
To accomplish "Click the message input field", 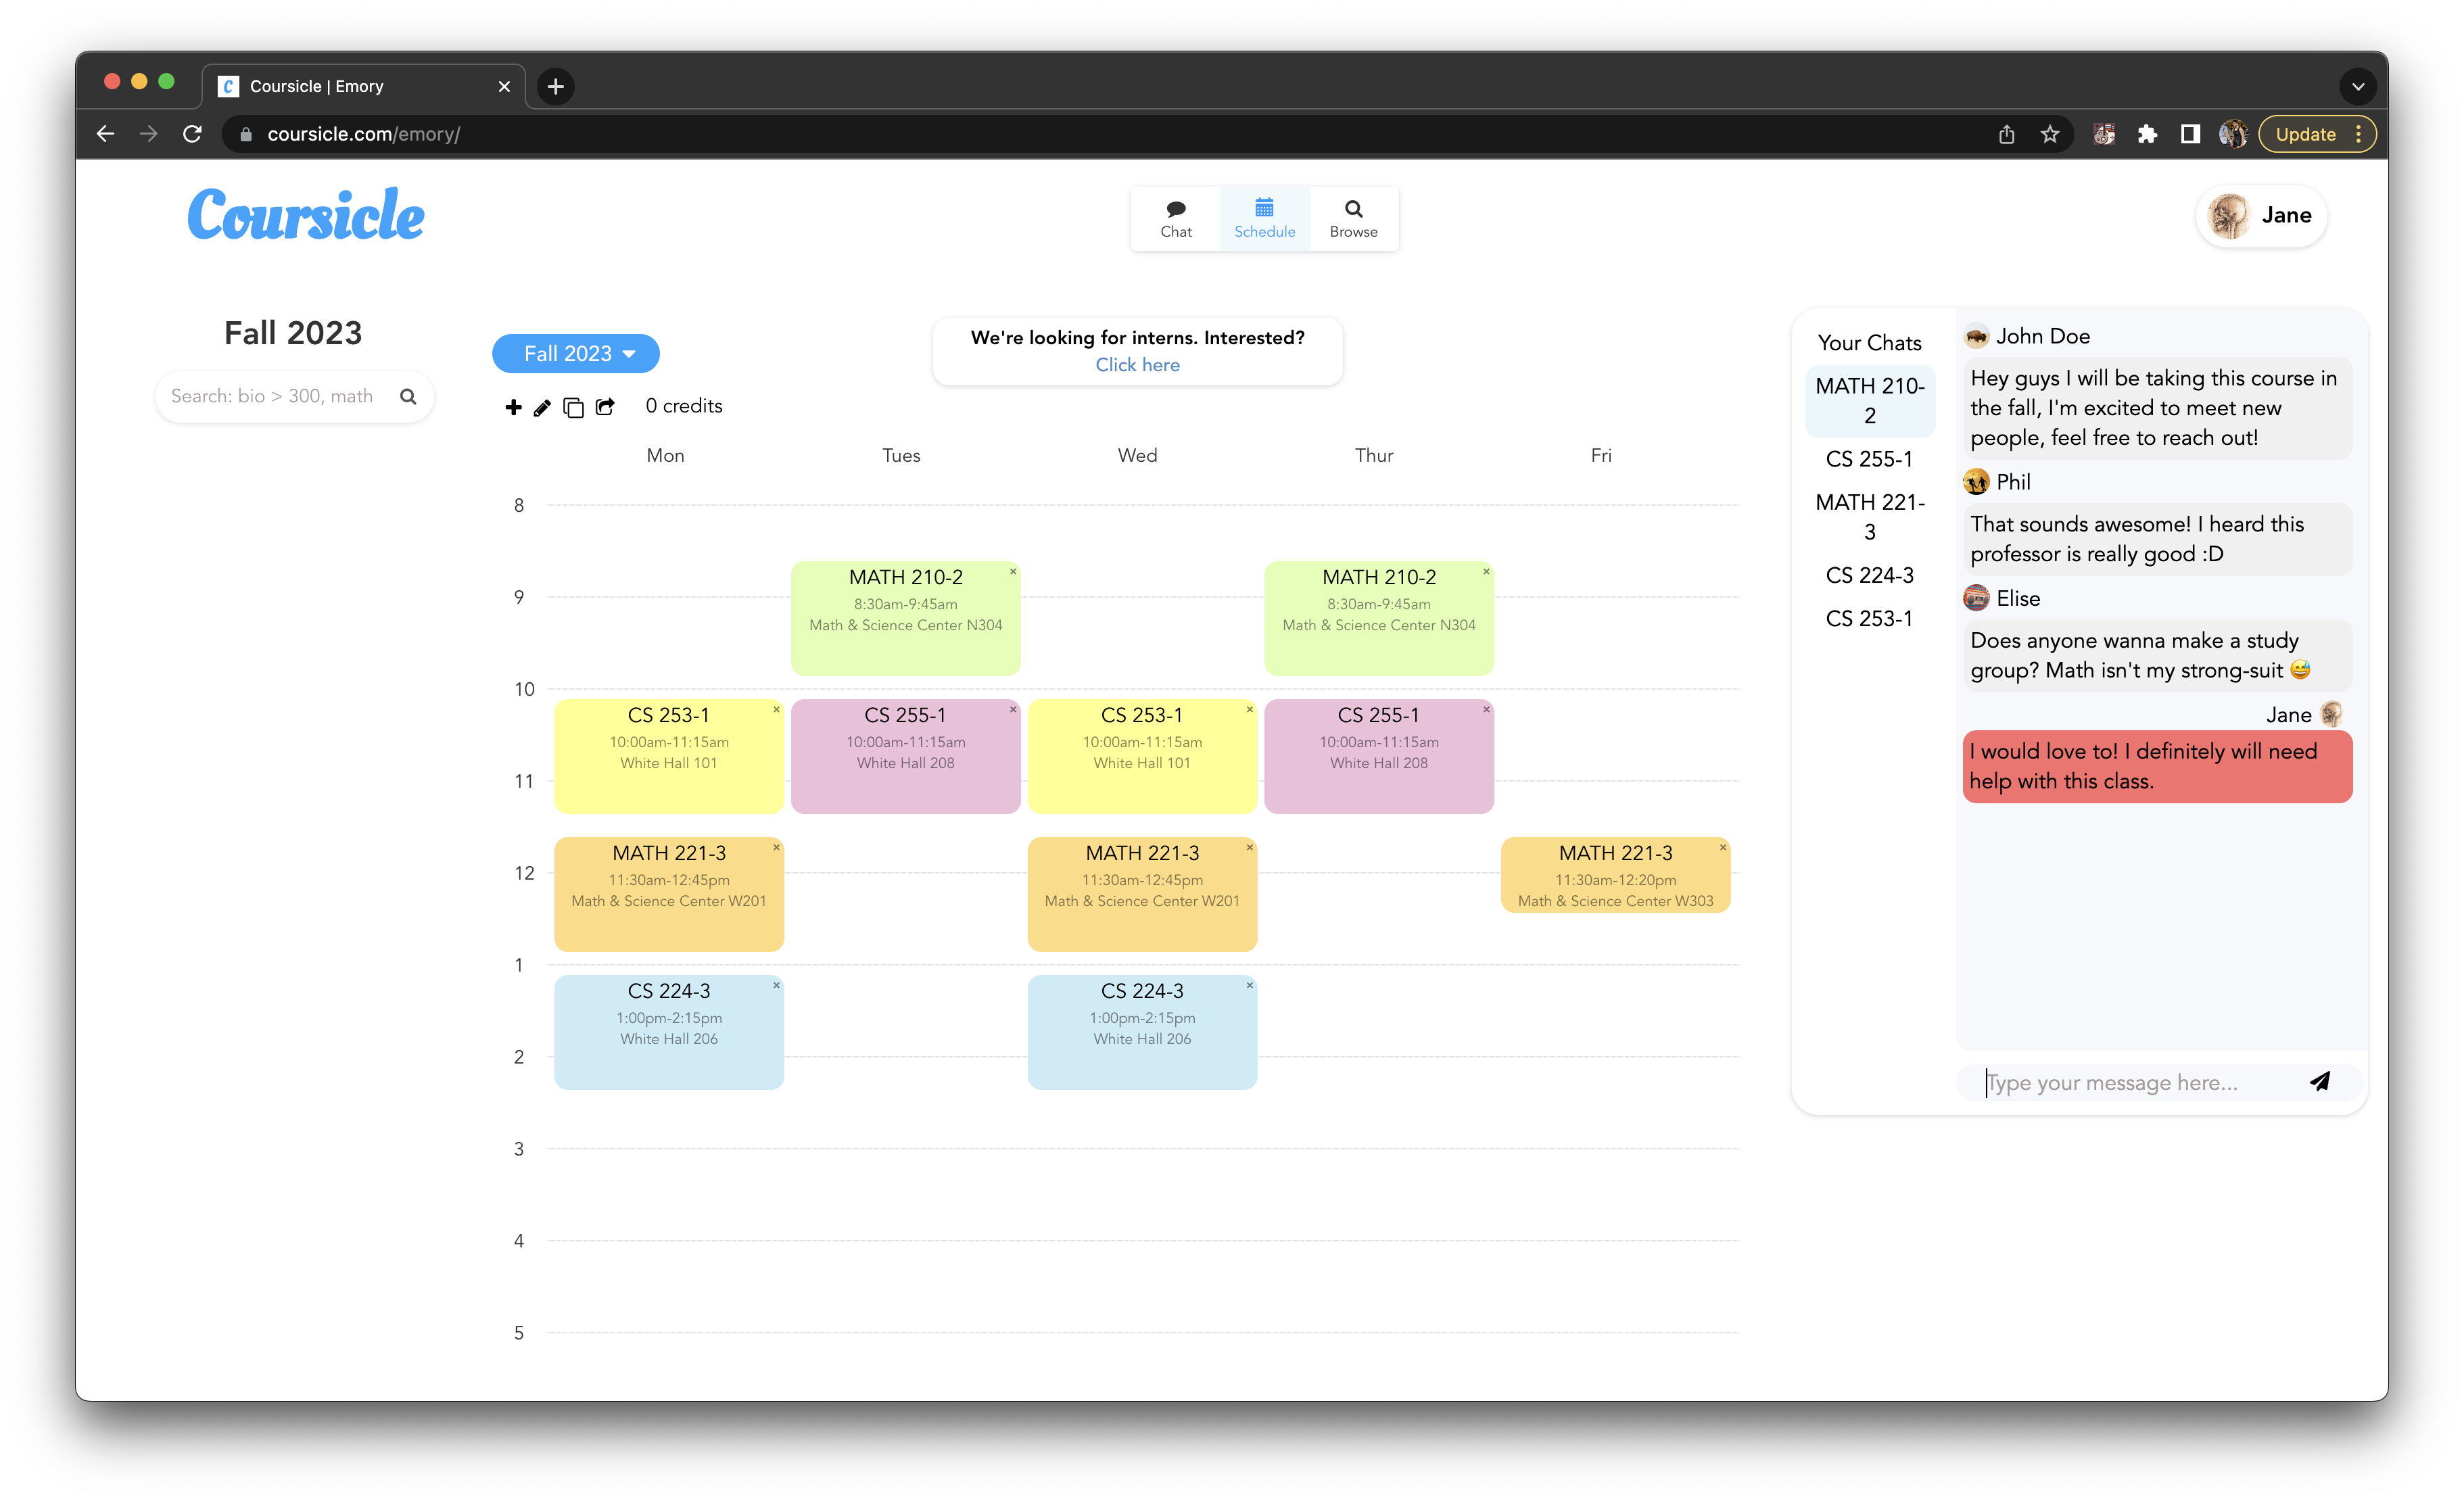I will pos(2120,1081).
